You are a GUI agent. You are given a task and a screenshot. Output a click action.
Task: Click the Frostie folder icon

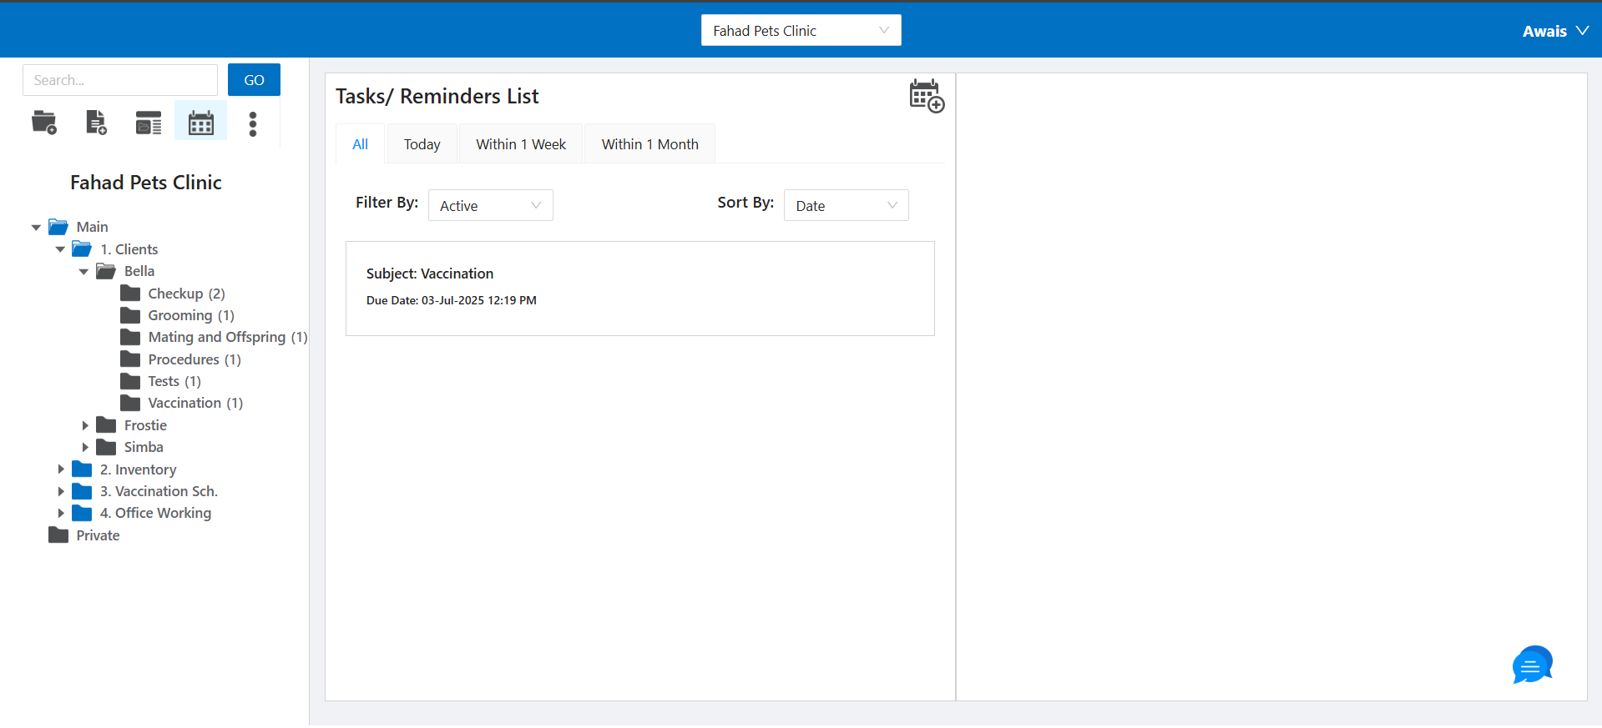(x=106, y=424)
